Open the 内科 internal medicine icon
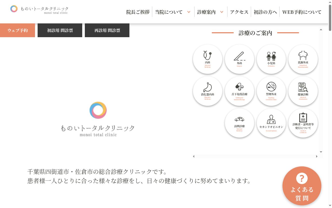Screen dimensions: 332x208 pyautogui.click(x=208, y=59)
